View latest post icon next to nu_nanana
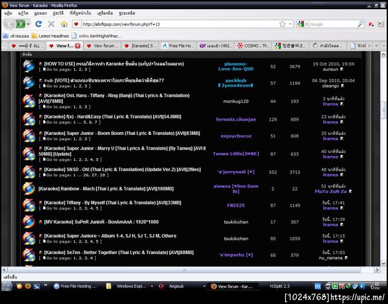Screen dimensions: 388x304 tap(347, 258)
